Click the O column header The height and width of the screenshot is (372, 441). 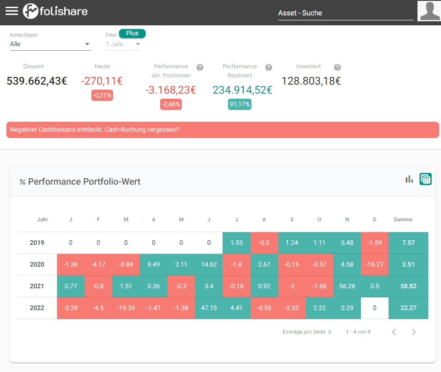(x=319, y=219)
